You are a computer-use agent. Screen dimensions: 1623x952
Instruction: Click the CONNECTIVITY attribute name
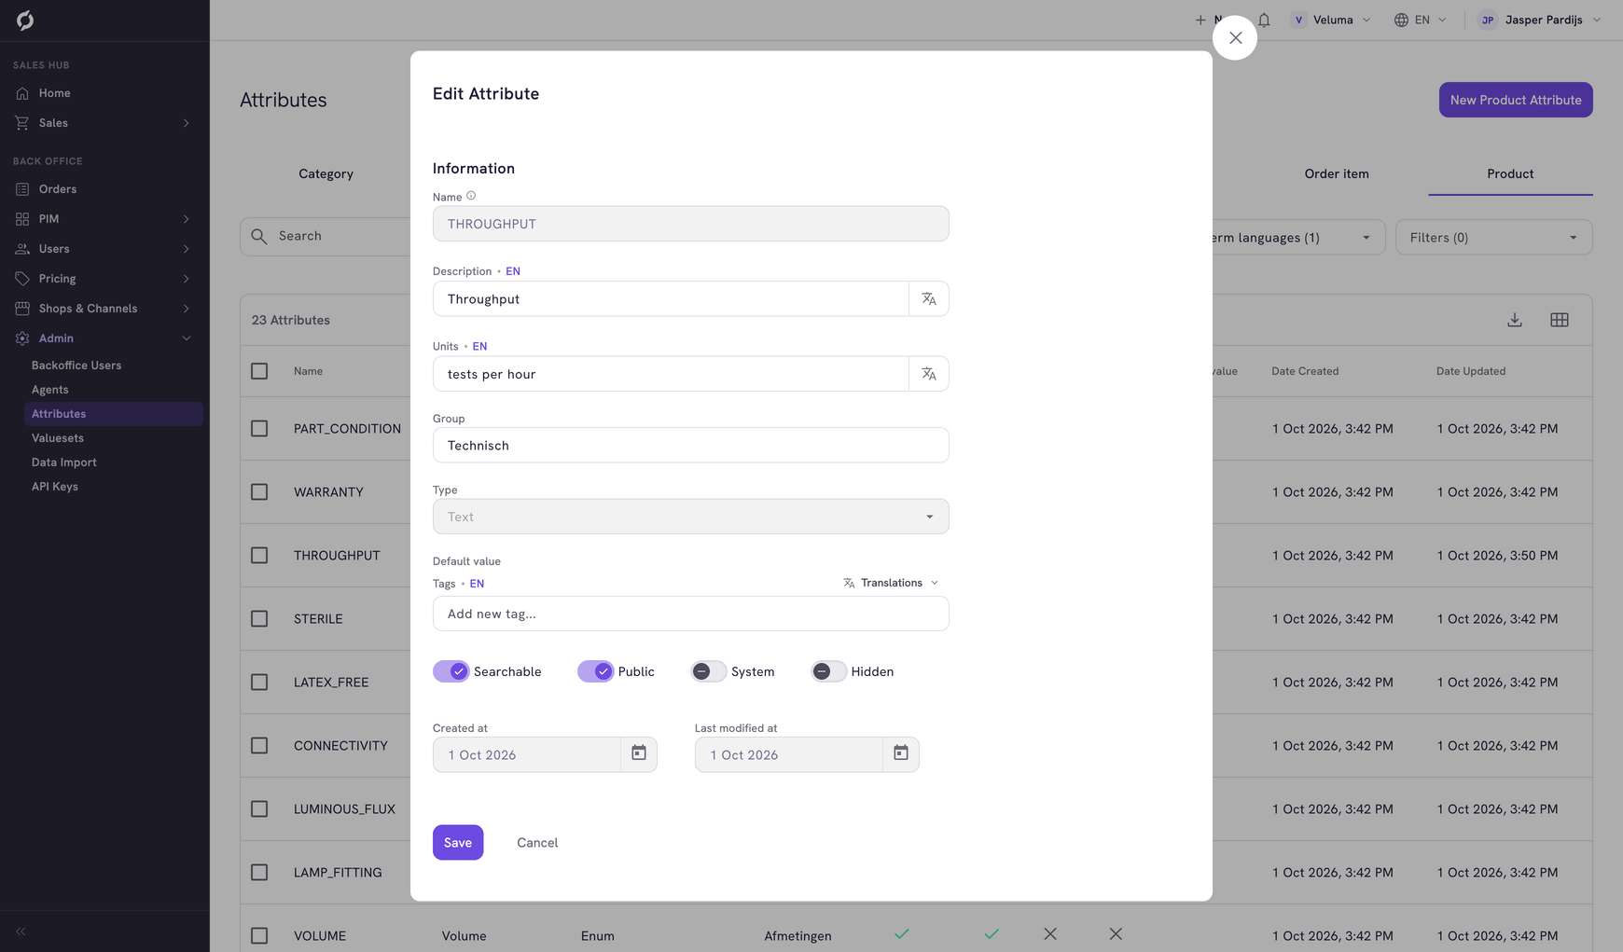tap(340, 746)
